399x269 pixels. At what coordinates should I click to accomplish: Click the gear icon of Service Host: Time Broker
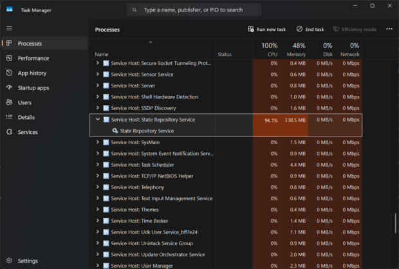tap(106, 221)
